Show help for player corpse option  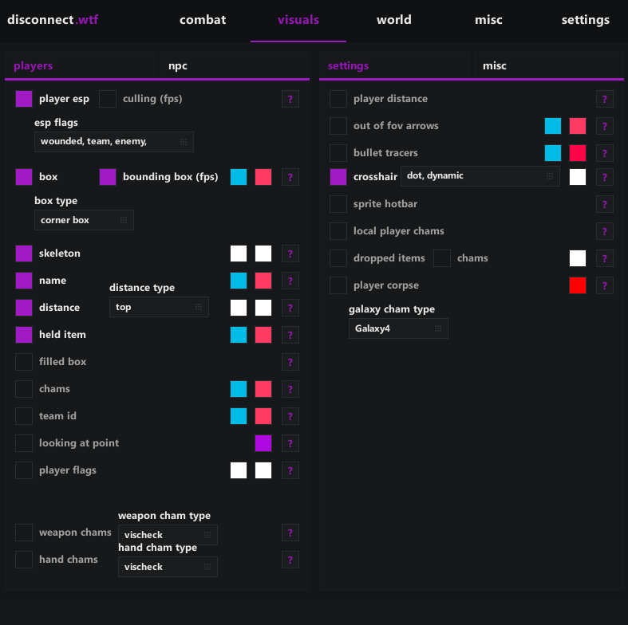(x=605, y=285)
